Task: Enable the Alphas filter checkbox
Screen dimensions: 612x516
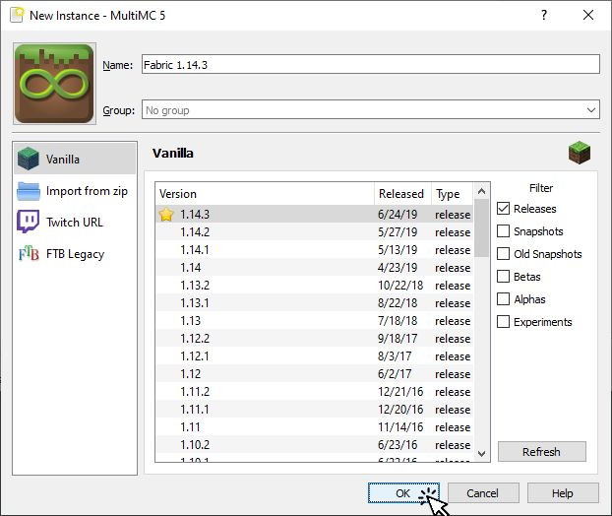Action: point(503,299)
